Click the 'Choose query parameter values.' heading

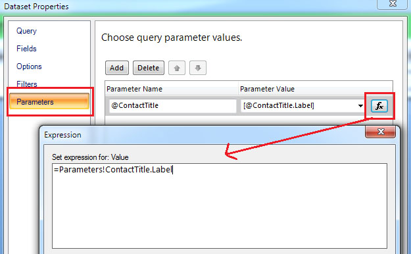coord(172,38)
